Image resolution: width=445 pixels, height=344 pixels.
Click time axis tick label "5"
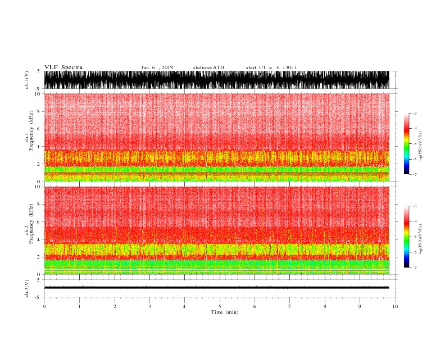[x=220, y=306]
